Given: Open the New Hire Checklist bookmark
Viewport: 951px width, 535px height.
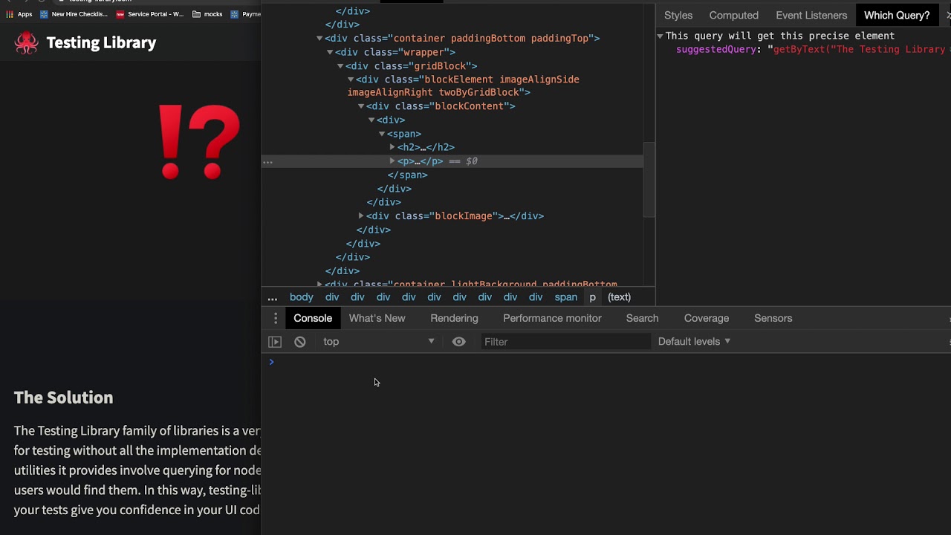Looking at the screenshot, I should (74, 14).
